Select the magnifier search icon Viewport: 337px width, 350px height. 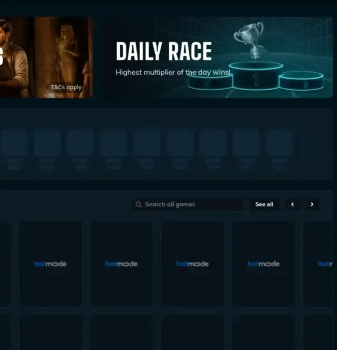[x=138, y=204]
